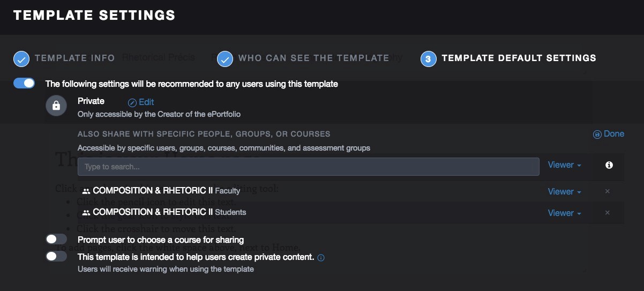Click the info icon beside Viewer dropdown

click(x=609, y=165)
